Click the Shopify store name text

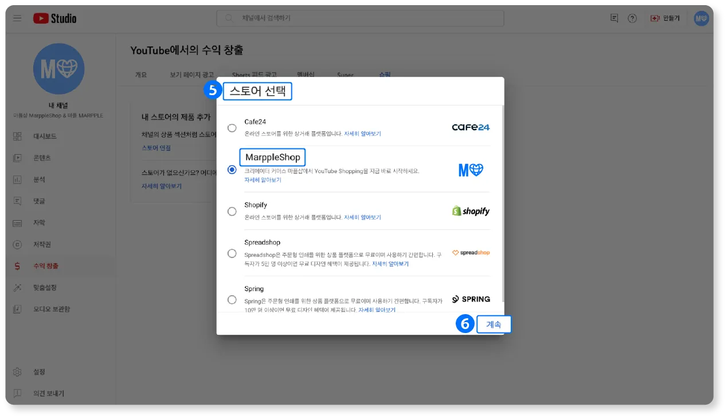click(256, 205)
